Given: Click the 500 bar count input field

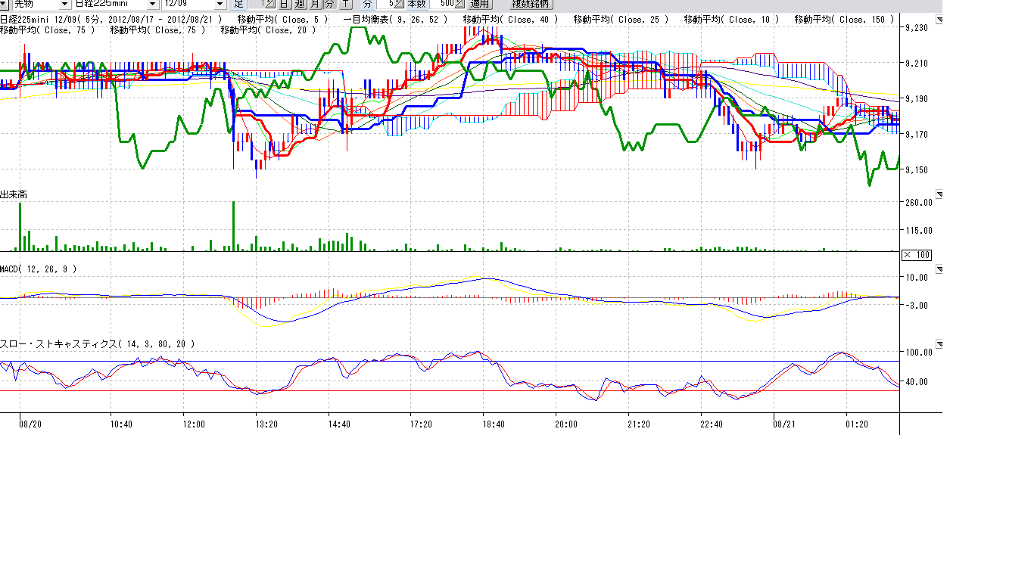Looking at the screenshot, I should (x=441, y=4).
